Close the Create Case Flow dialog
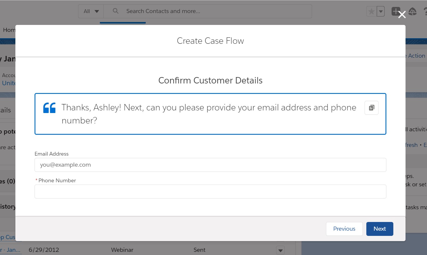 pos(402,14)
